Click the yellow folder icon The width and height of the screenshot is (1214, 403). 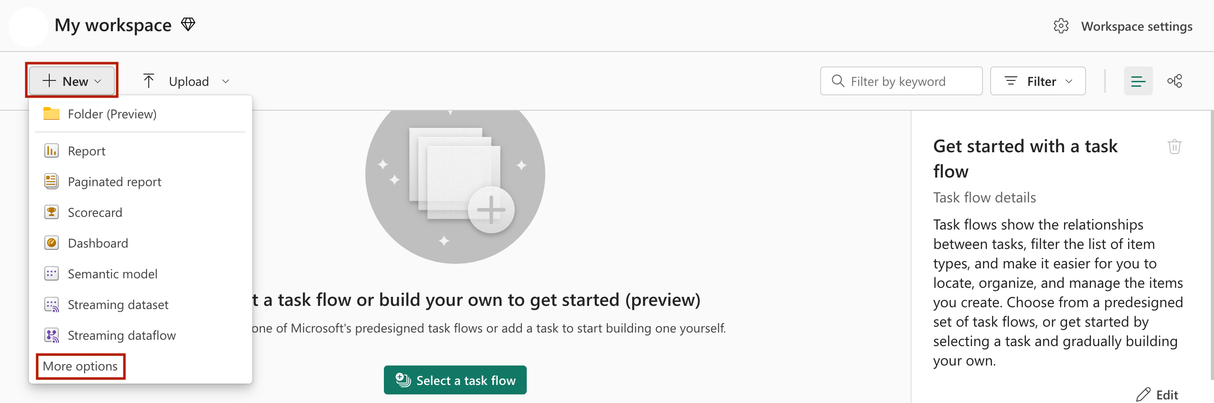coord(52,113)
